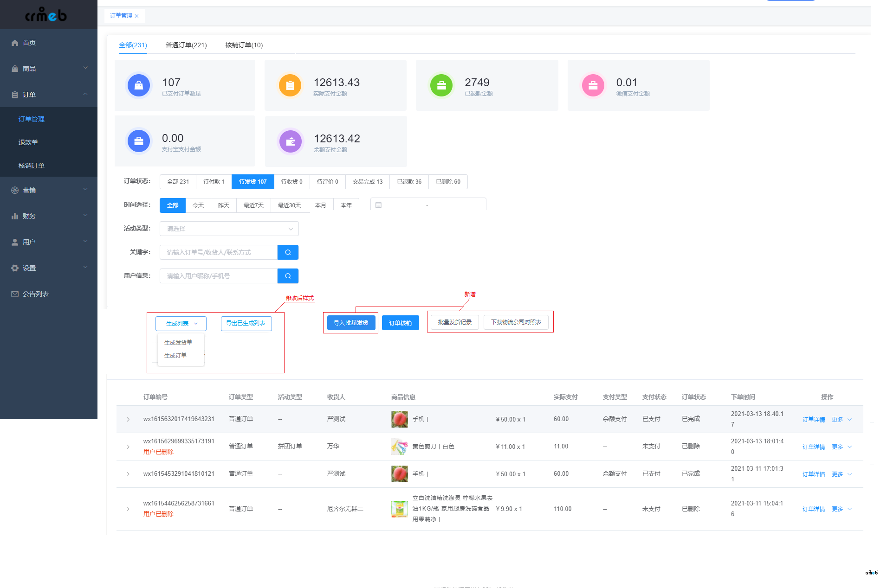
Task: Click the orange actual payment amount icon
Action: pos(290,85)
